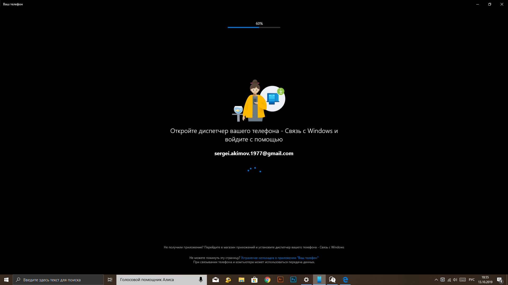This screenshot has height=285, width=508.
Task: Click the progress bar at 60%
Action: [x=254, y=27]
